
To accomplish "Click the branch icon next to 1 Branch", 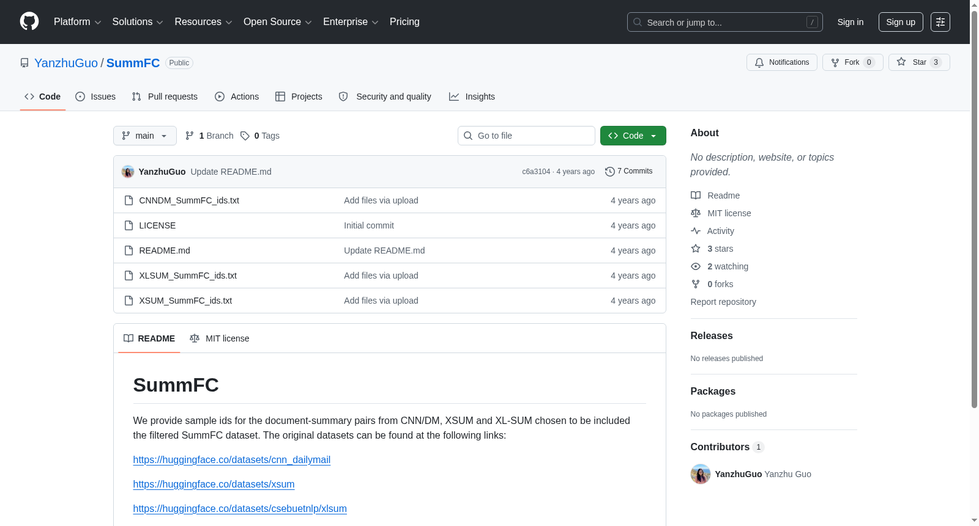I will pyautogui.click(x=190, y=136).
